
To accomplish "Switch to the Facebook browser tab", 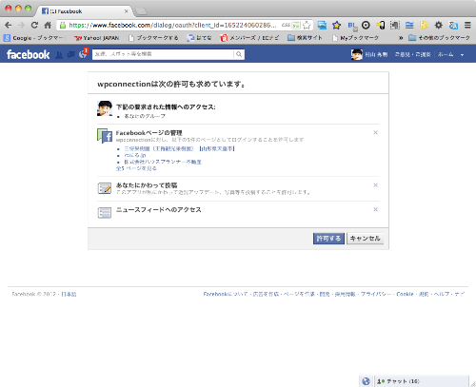I will point(83,11).
